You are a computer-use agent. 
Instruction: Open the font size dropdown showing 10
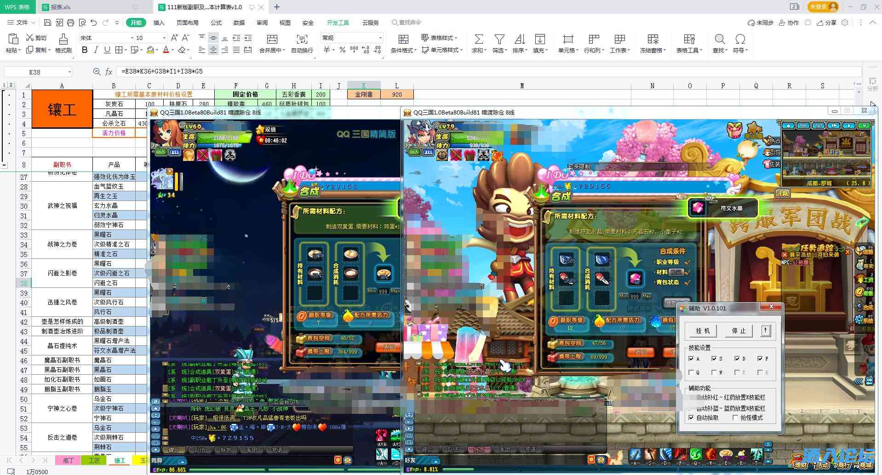(x=164, y=38)
